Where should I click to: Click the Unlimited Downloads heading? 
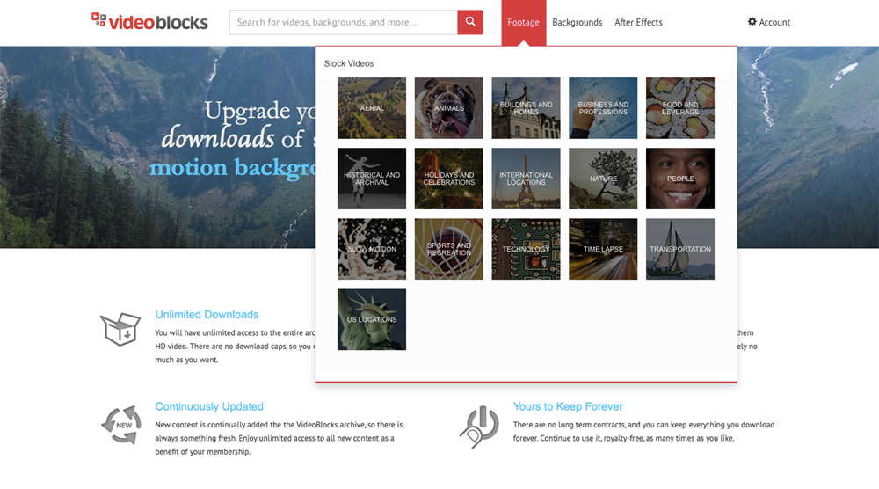(x=207, y=315)
